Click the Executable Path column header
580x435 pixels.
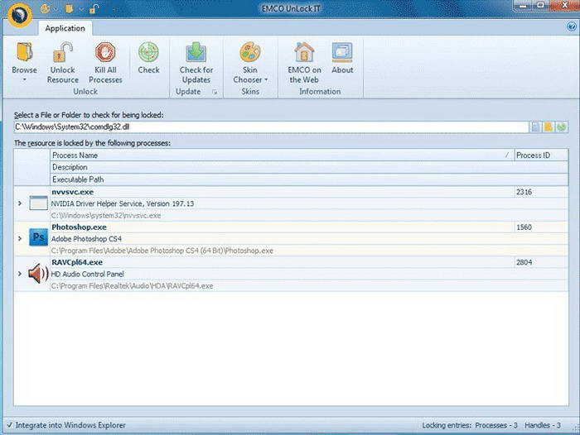pos(309,179)
